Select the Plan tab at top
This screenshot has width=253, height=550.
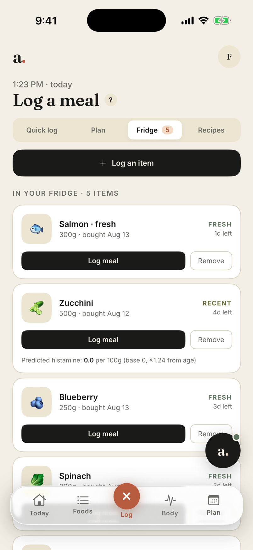point(98,130)
